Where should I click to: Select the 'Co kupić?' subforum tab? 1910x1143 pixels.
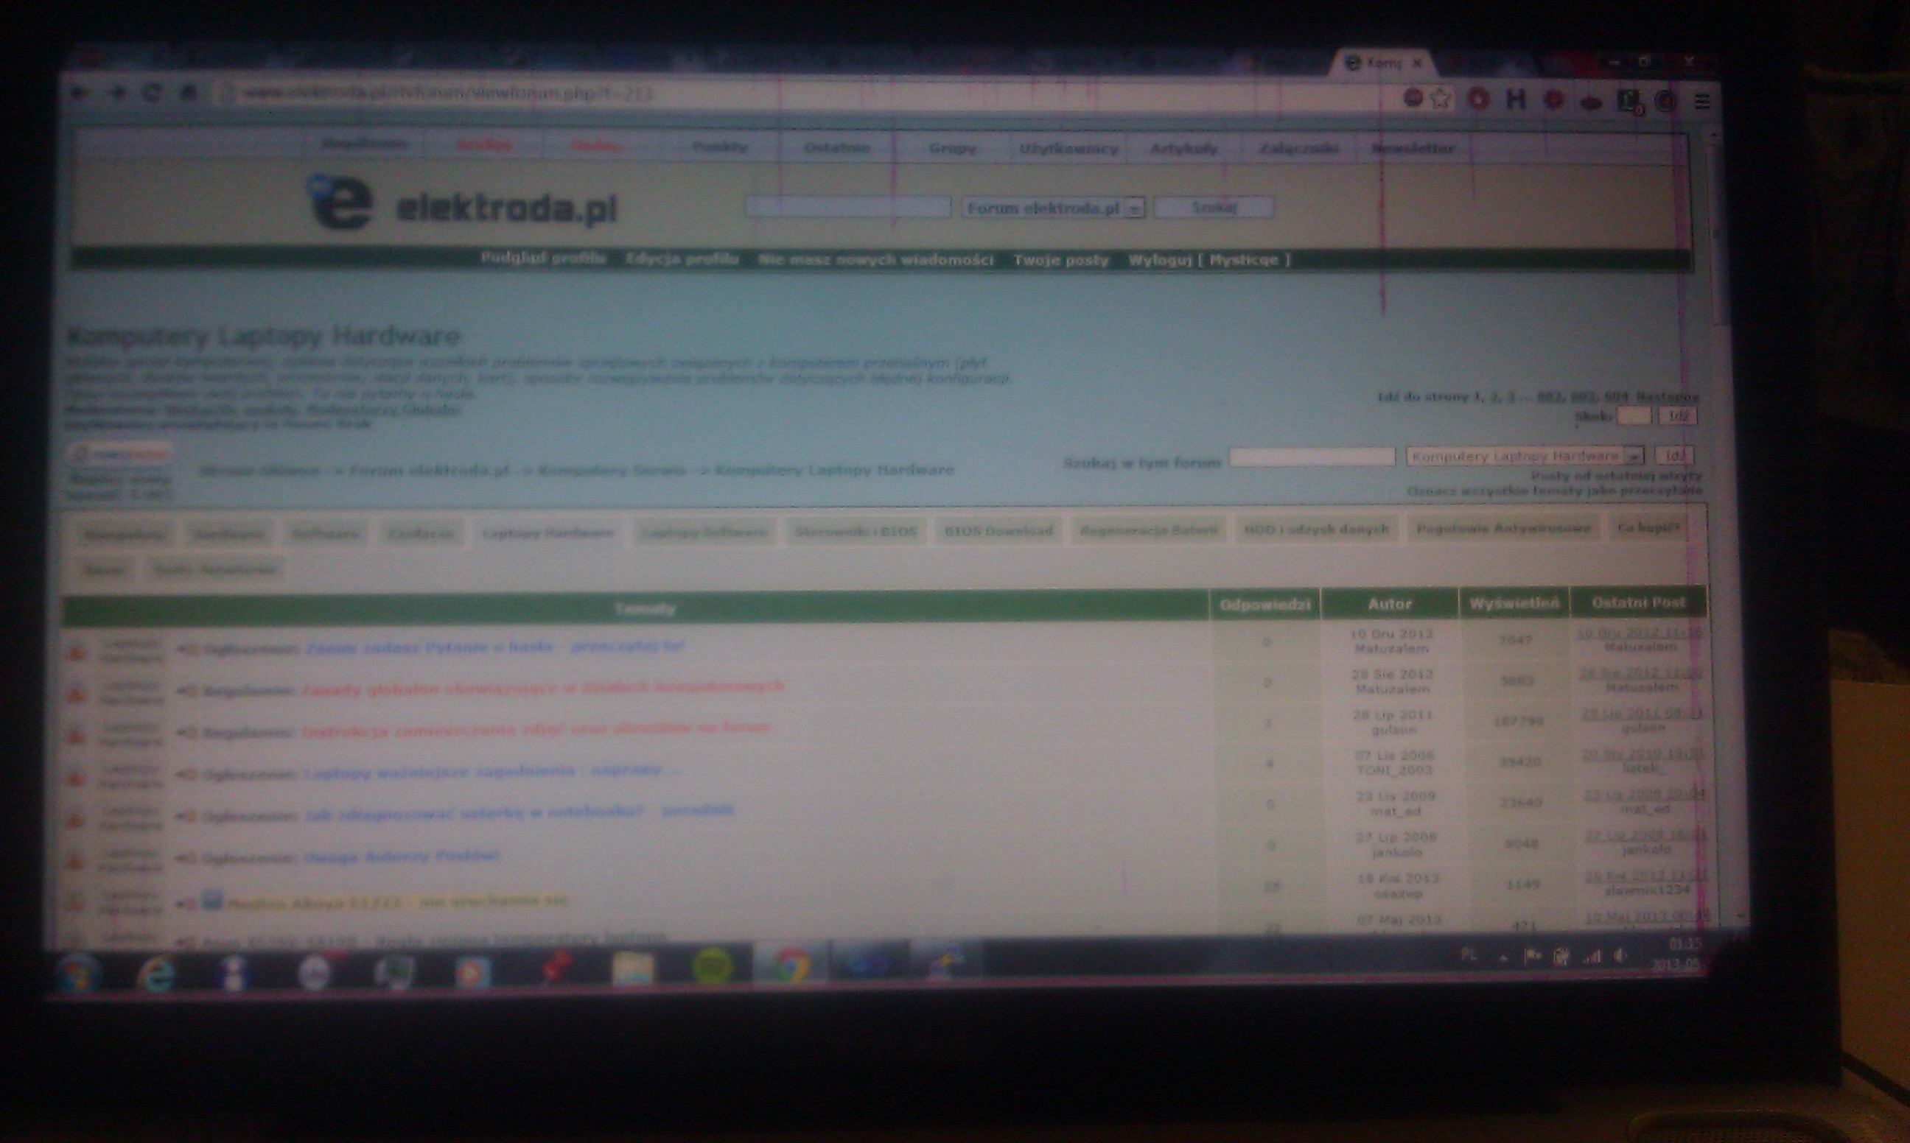coord(1648,527)
